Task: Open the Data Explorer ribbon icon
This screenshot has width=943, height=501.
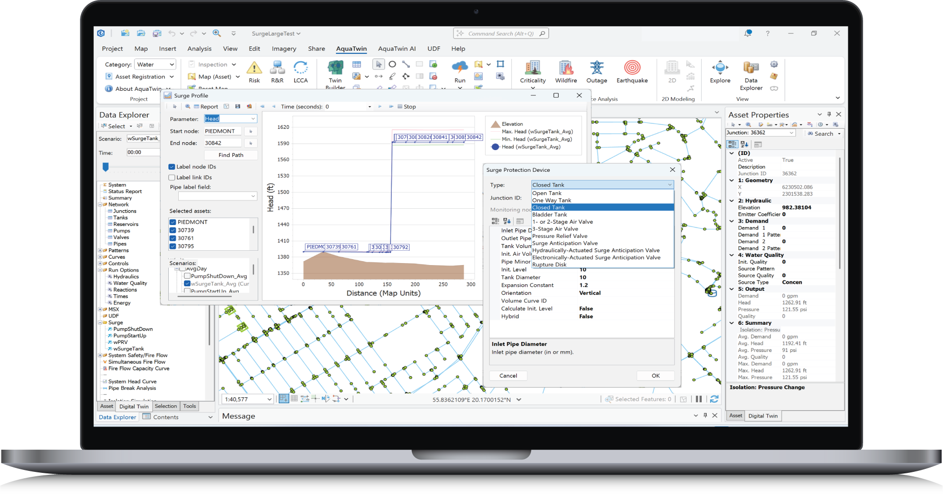Action: [751, 68]
